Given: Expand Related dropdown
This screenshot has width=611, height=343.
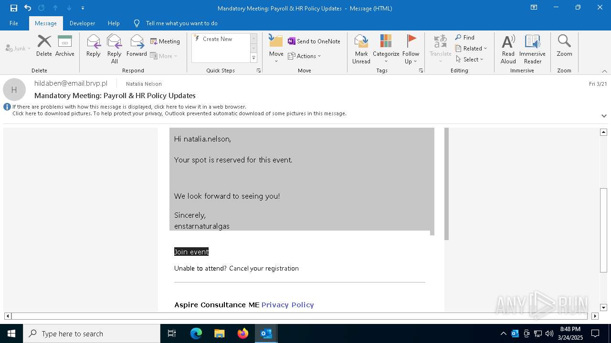Looking at the screenshot, I should [x=471, y=48].
